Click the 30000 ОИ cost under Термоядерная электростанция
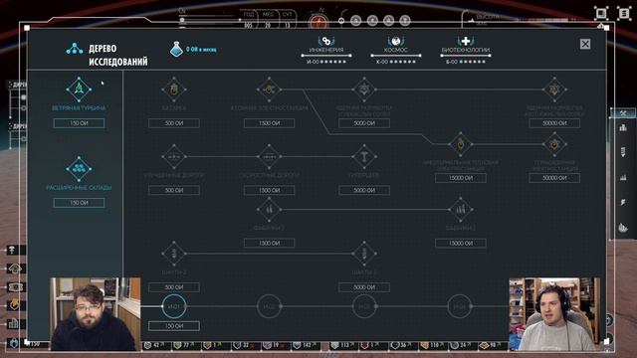 tap(554, 178)
